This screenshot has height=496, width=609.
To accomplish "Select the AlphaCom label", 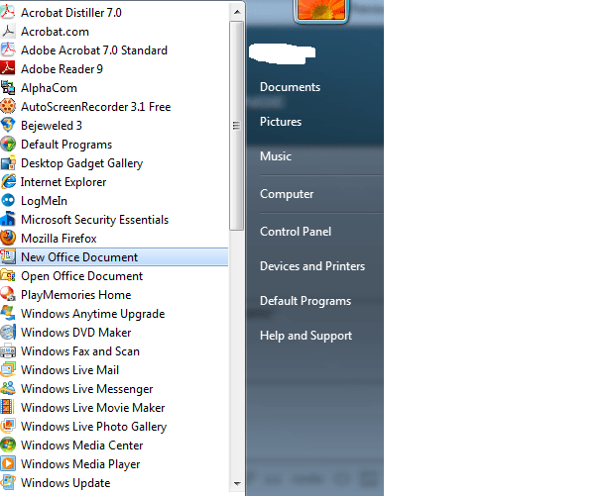I will pos(49,88).
